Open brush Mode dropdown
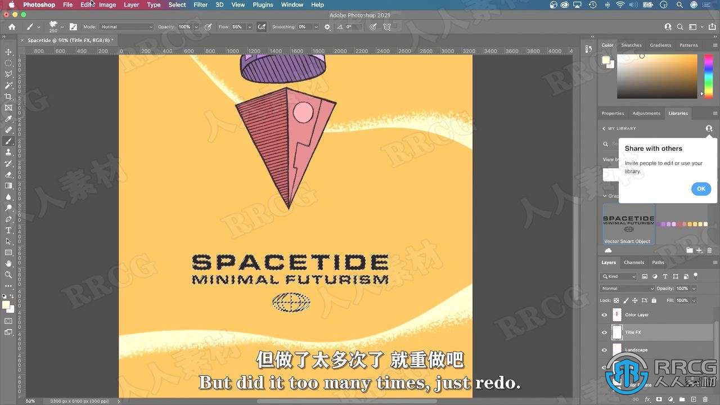This screenshot has width=720, height=405. pyautogui.click(x=127, y=27)
